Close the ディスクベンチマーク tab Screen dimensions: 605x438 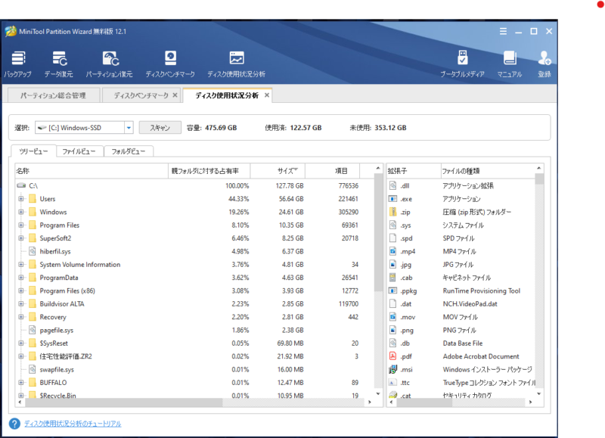click(175, 95)
